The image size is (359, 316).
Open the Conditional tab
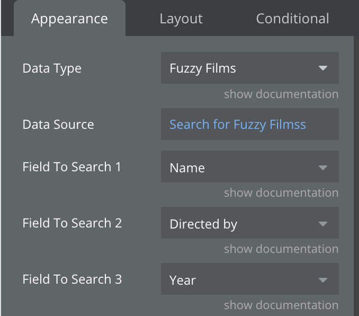[292, 19]
